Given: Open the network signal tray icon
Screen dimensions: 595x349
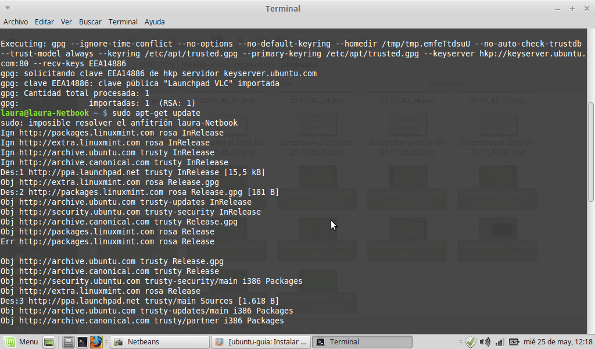Looking at the screenshot, I should point(500,342).
